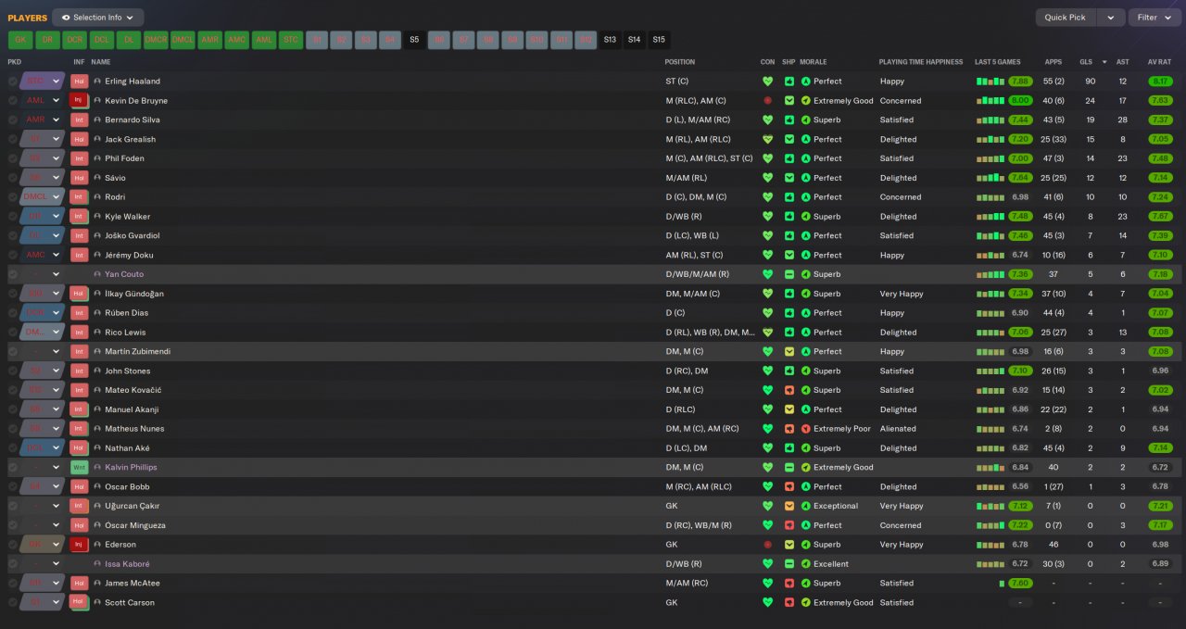Screen dimensions: 1186x629
Task: Click Erling Haaland's last 5 games bars
Action: [x=990, y=82]
